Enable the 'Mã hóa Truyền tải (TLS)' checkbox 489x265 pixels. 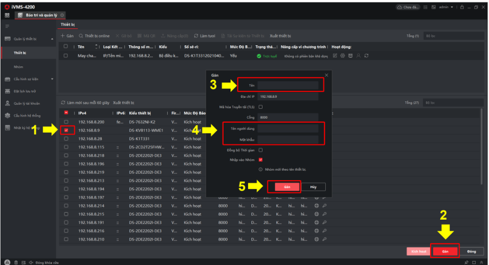point(260,107)
